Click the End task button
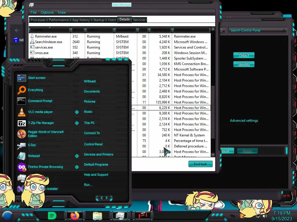 (200, 164)
